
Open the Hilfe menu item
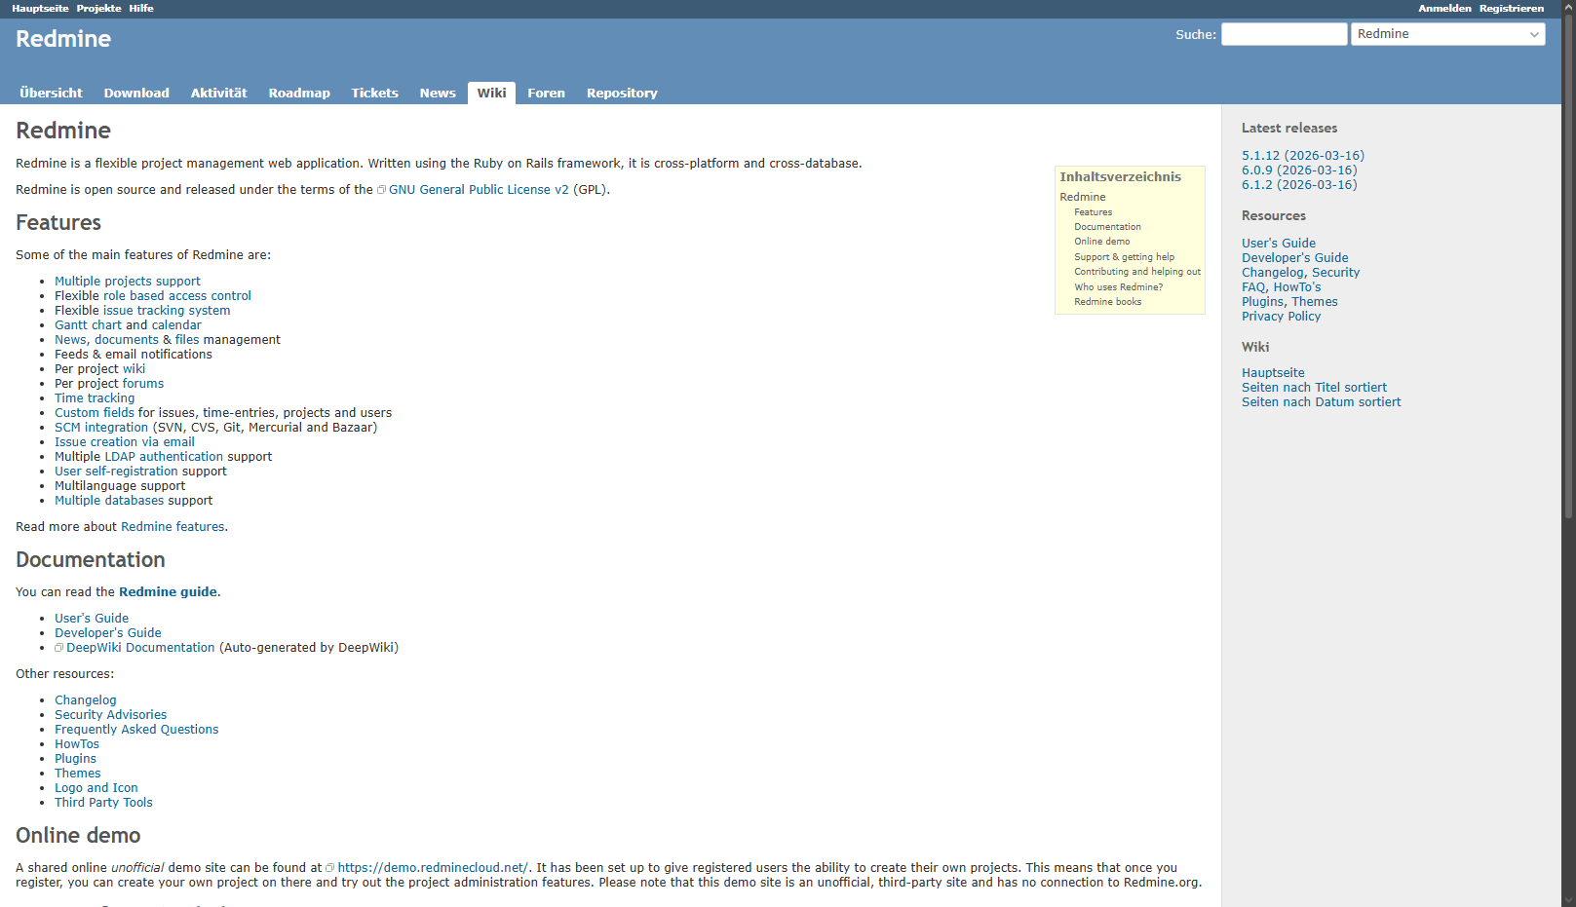point(141,8)
